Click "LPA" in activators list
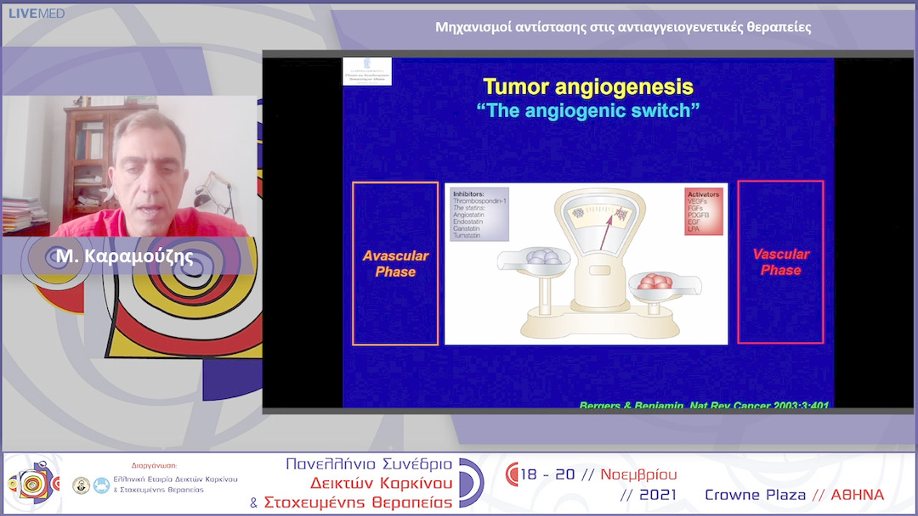The height and width of the screenshot is (516, 918). 694,229
